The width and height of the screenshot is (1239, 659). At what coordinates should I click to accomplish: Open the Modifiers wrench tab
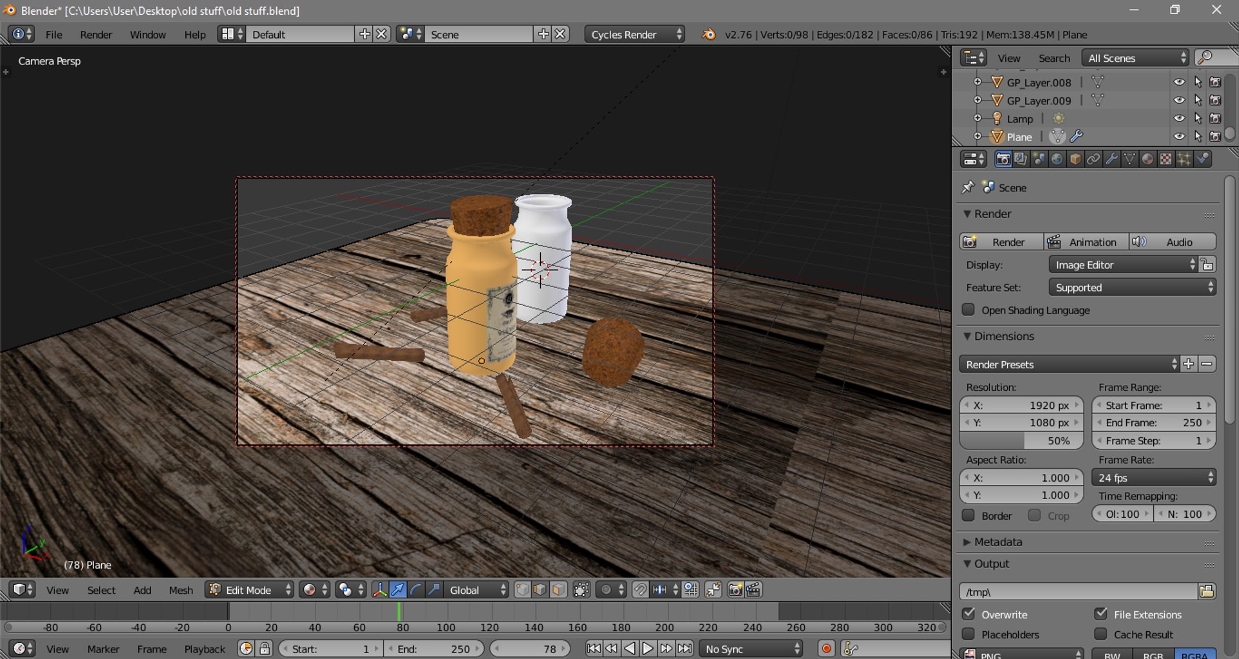pos(1111,159)
